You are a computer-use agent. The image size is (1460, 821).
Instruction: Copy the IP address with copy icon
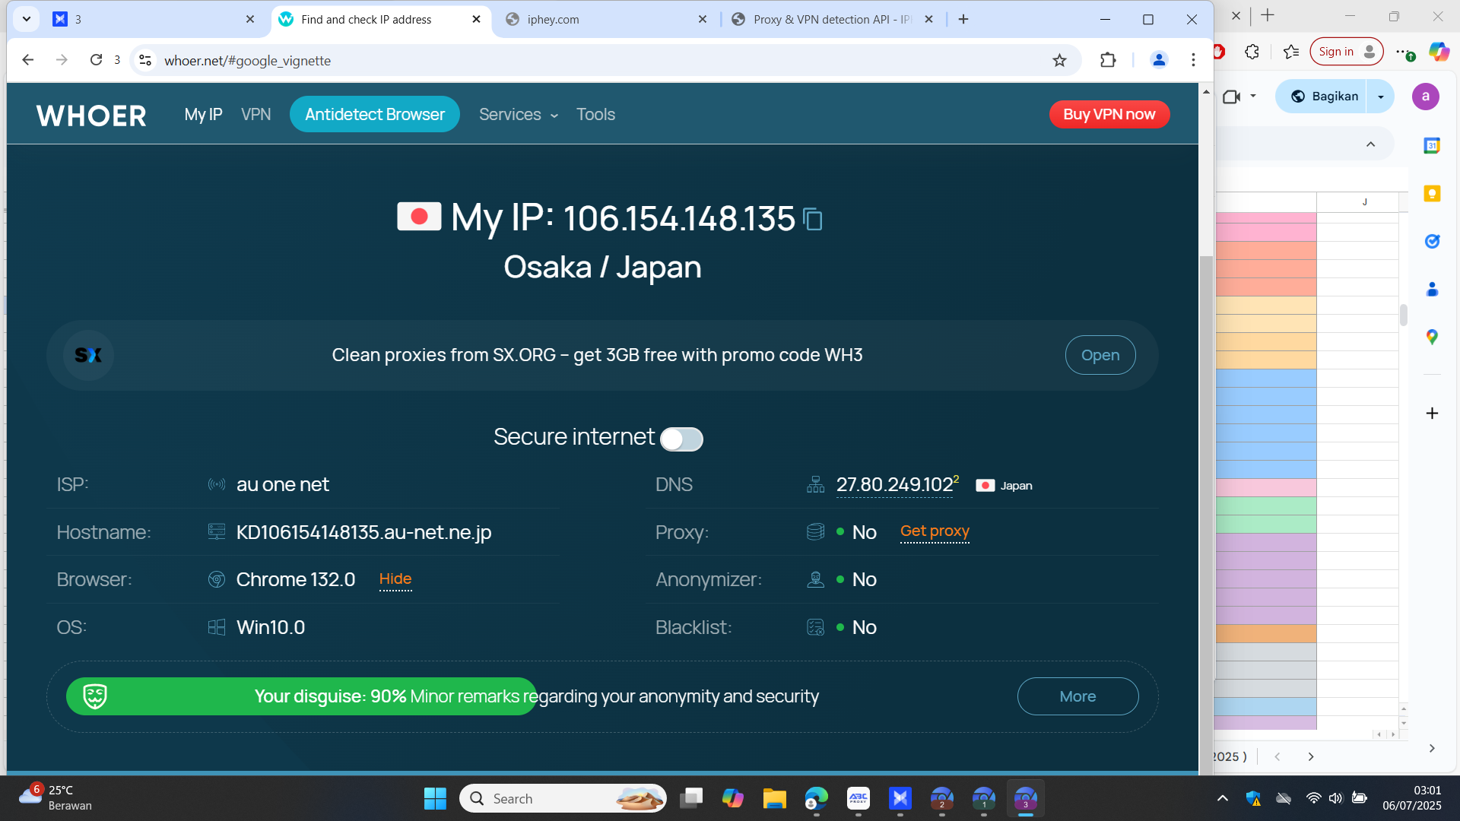(x=813, y=220)
